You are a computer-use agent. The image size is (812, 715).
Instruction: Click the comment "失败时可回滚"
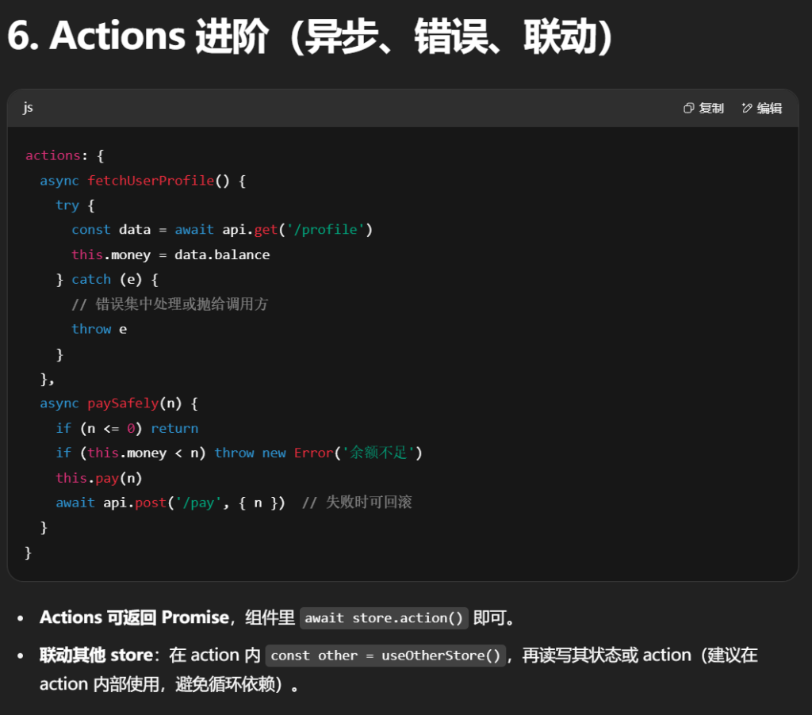point(358,503)
